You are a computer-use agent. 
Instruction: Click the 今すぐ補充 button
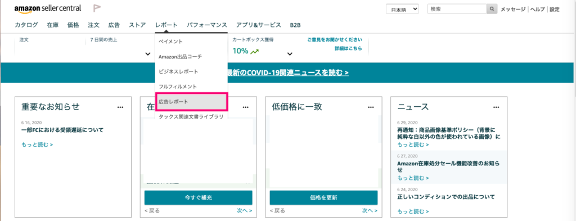click(199, 197)
